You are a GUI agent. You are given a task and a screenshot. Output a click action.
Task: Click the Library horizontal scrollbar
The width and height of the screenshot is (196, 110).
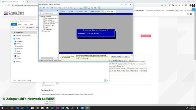[x=47, y=58]
